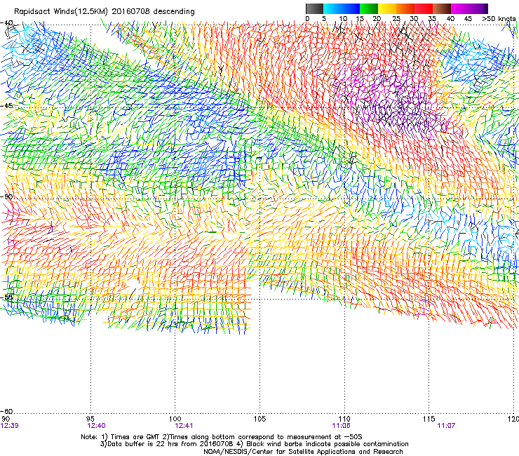The width and height of the screenshot is (519, 456).
Task: Click the note line starting '3)Data buffer is 22 hrs'
Action: (x=254, y=444)
